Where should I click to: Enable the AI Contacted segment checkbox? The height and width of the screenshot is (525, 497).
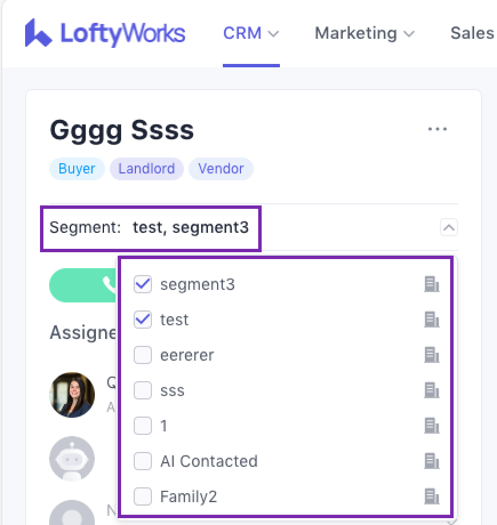pyautogui.click(x=143, y=461)
